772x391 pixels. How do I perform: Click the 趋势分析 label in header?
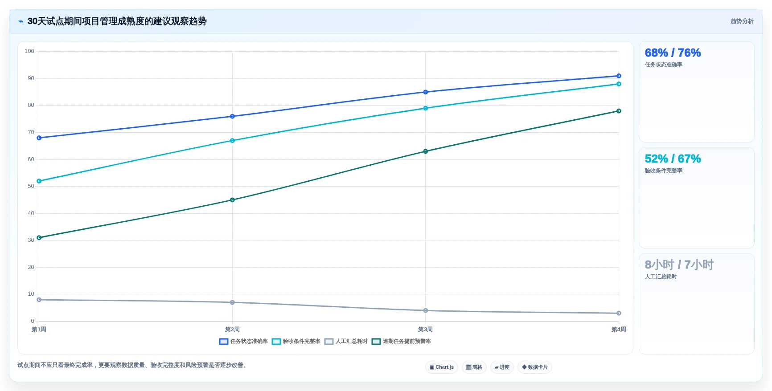[x=742, y=21]
